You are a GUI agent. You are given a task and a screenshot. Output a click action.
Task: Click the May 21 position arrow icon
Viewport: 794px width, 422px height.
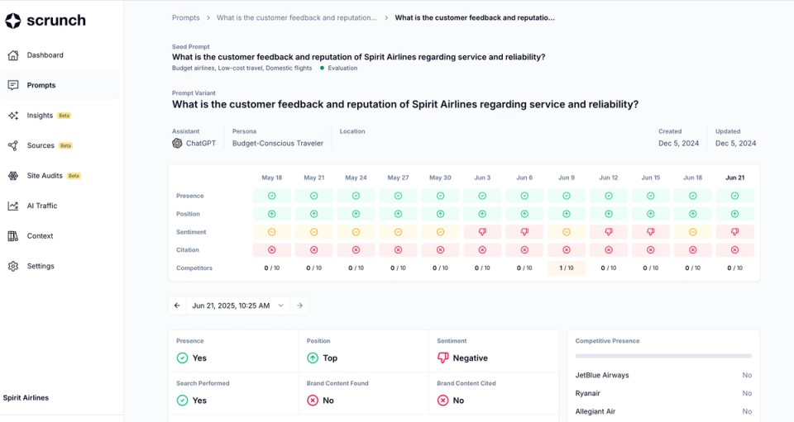click(x=314, y=214)
